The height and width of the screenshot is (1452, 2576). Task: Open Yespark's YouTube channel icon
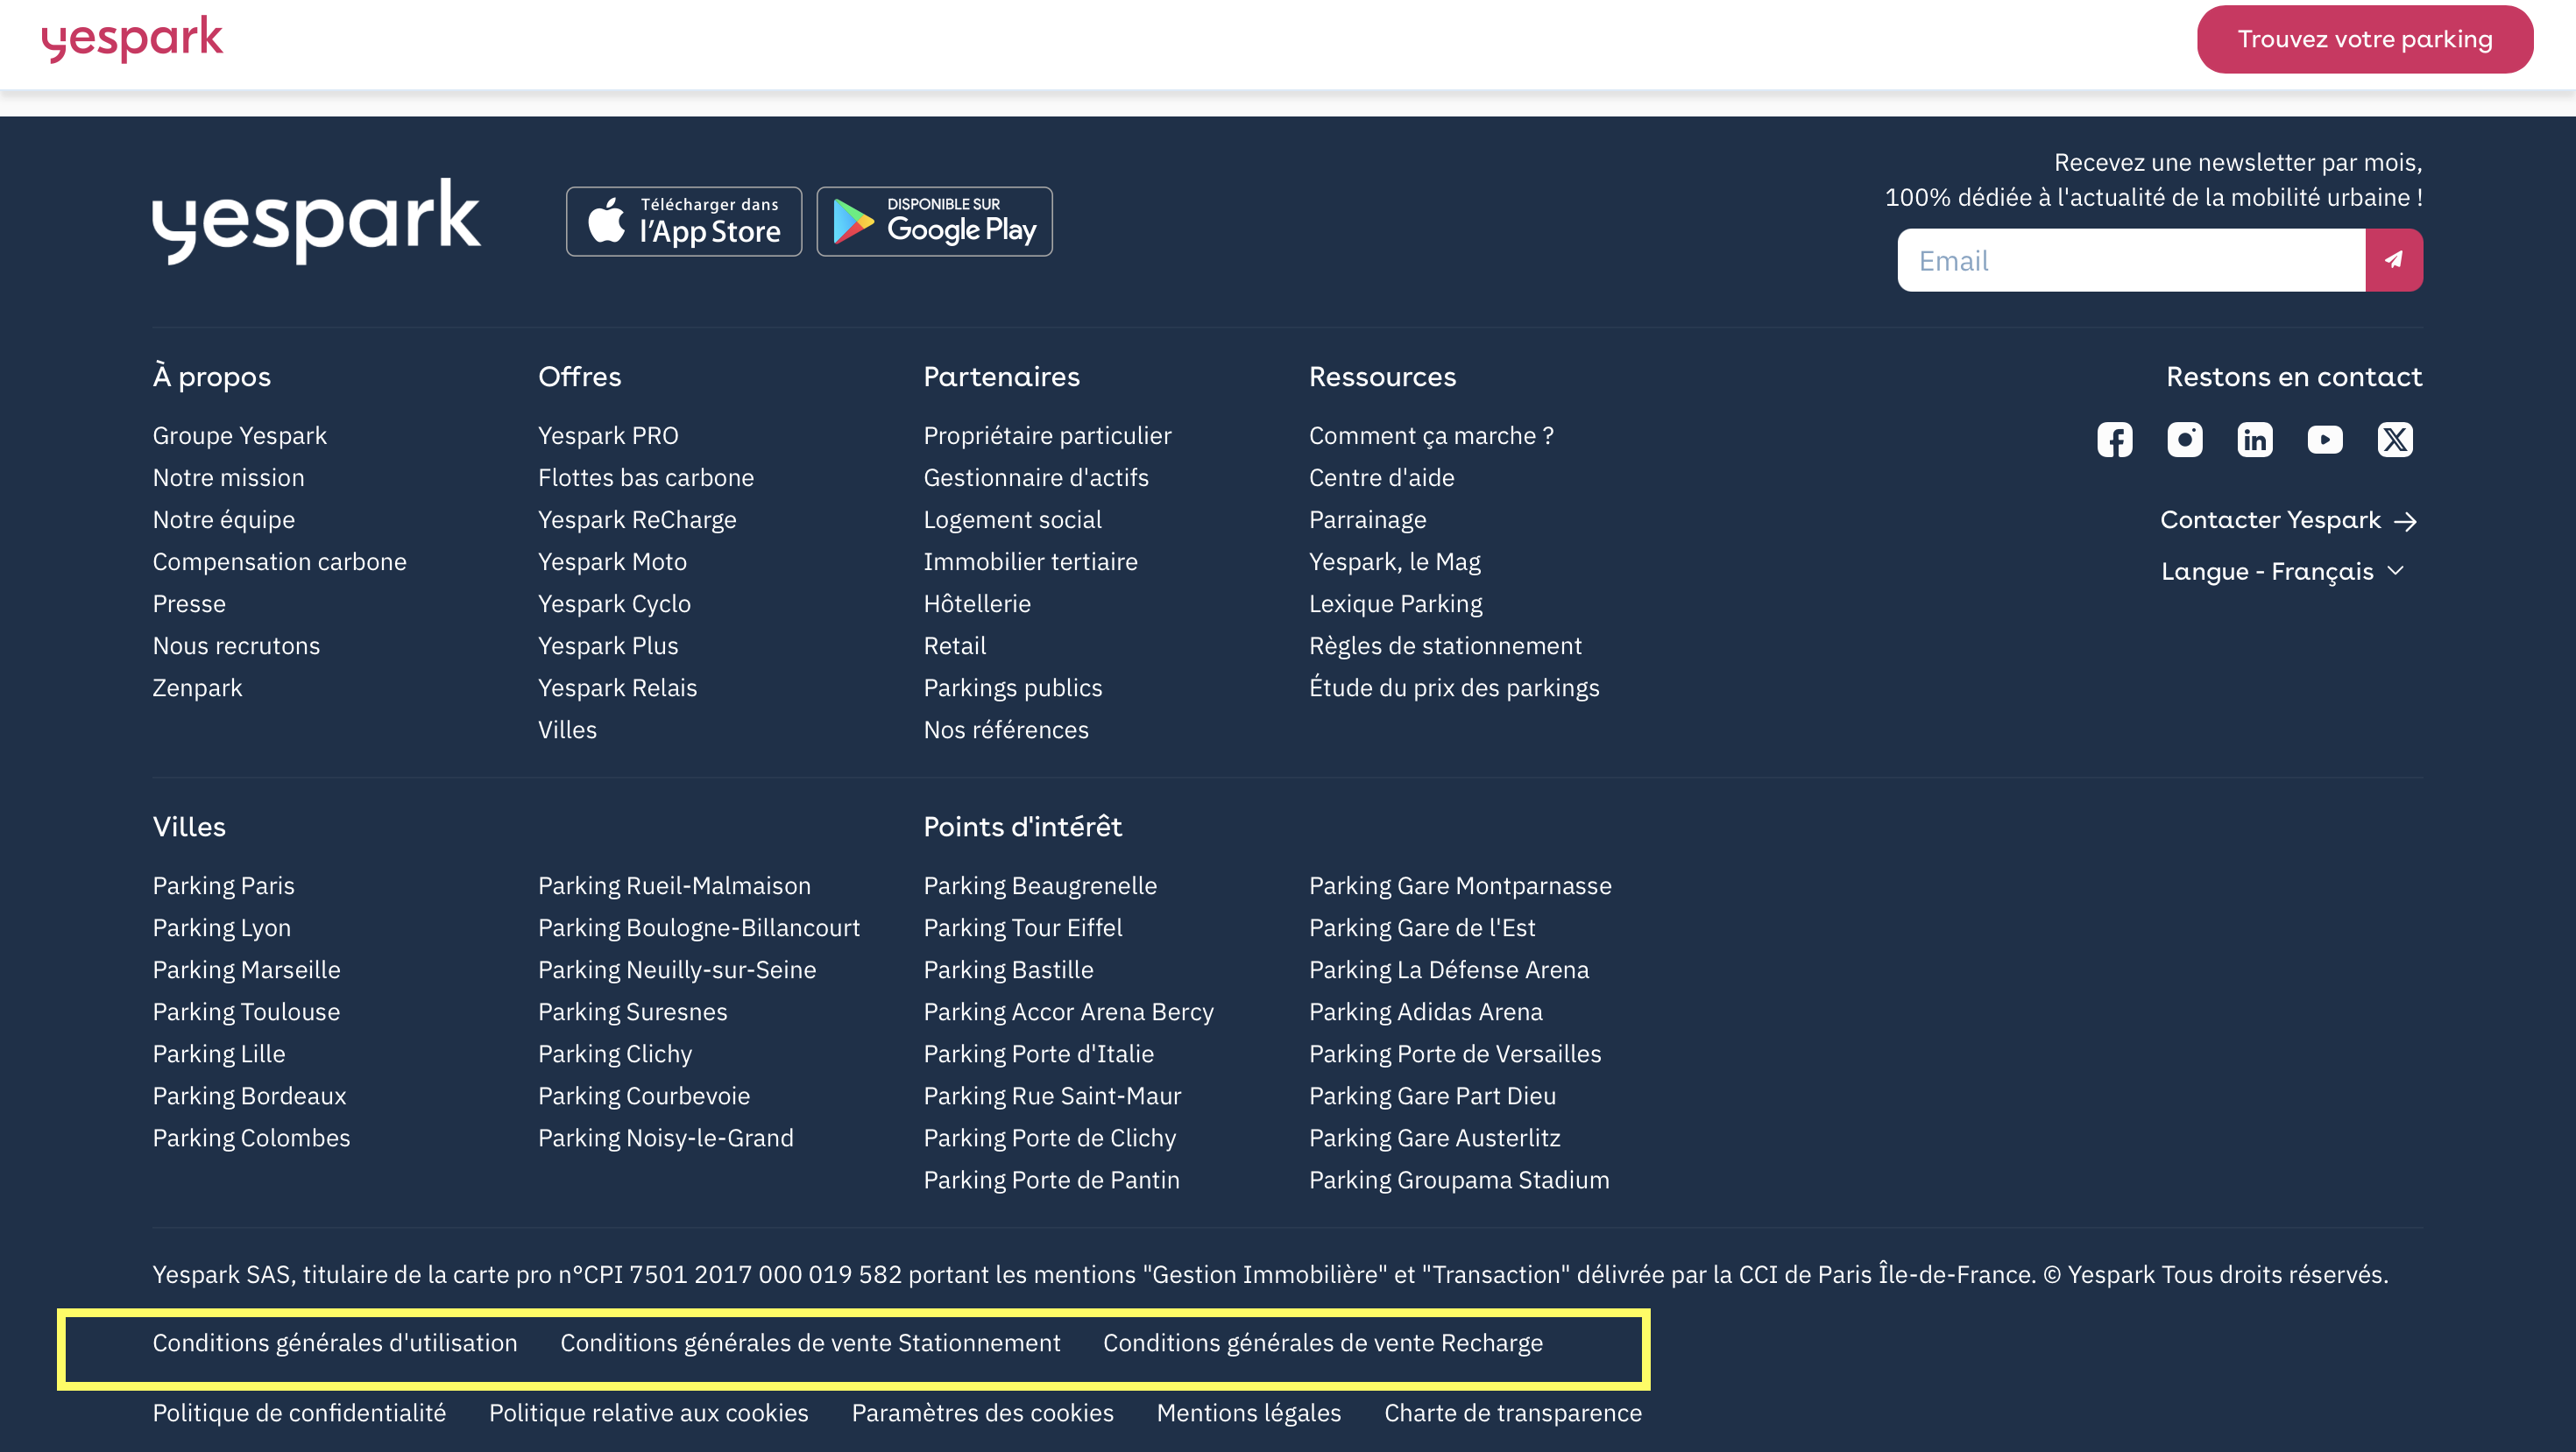tap(2324, 440)
